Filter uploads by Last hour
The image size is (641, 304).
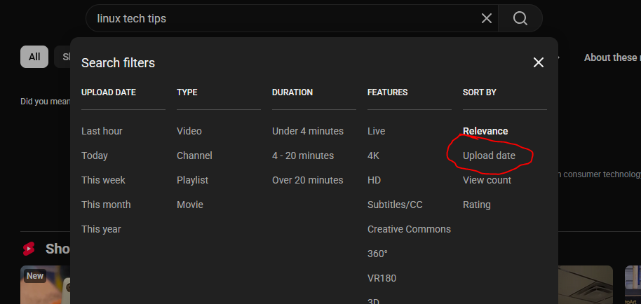[102, 131]
